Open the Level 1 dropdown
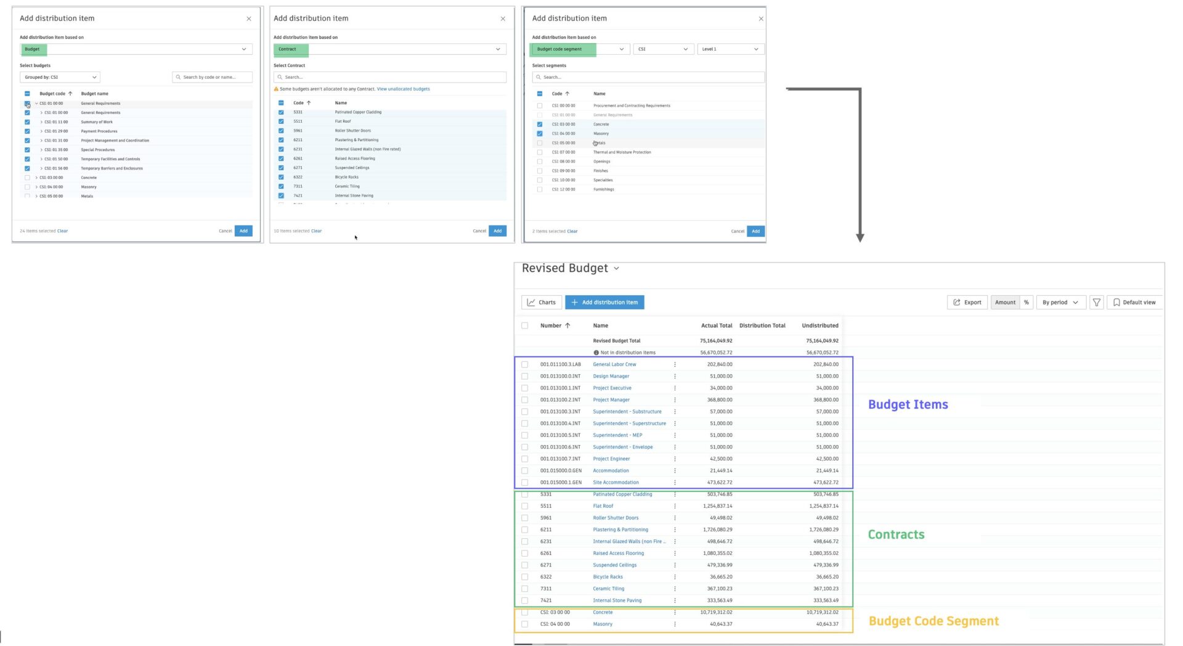Screen dimensions: 1183x646 731,49
